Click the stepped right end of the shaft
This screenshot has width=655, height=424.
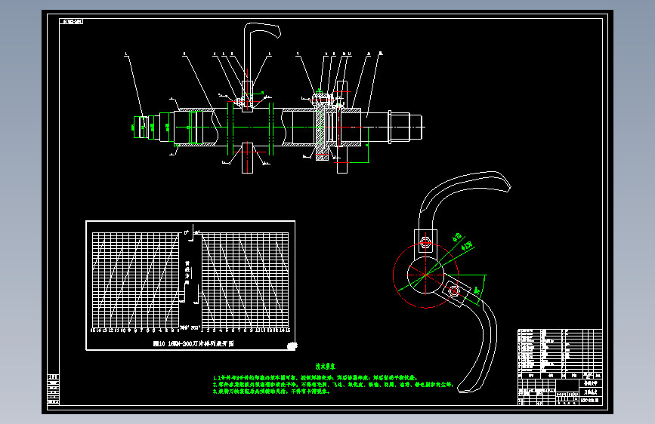[406, 127]
